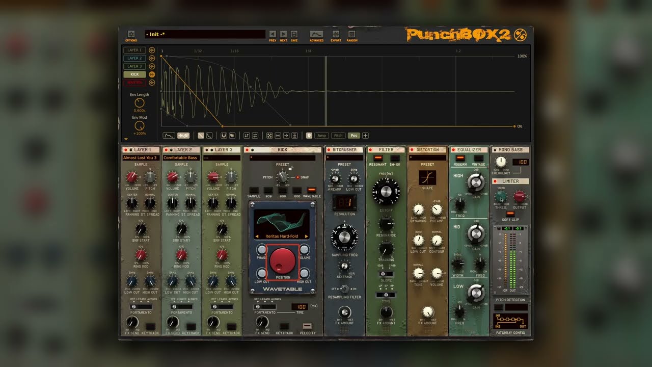Image resolution: width=652 pixels, height=367 pixels.
Task: Enable Keytrack on the Kick module
Action: tap(284, 326)
